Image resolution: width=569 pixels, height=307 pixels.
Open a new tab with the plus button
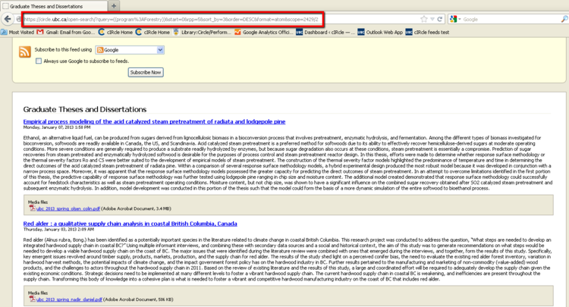(x=114, y=6)
